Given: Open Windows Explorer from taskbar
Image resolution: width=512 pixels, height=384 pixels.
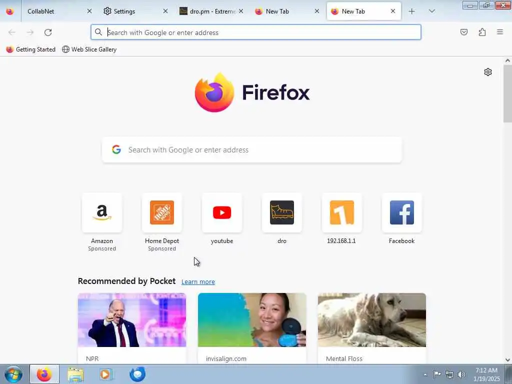Looking at the screenshot, I should (x=75, y=374).
